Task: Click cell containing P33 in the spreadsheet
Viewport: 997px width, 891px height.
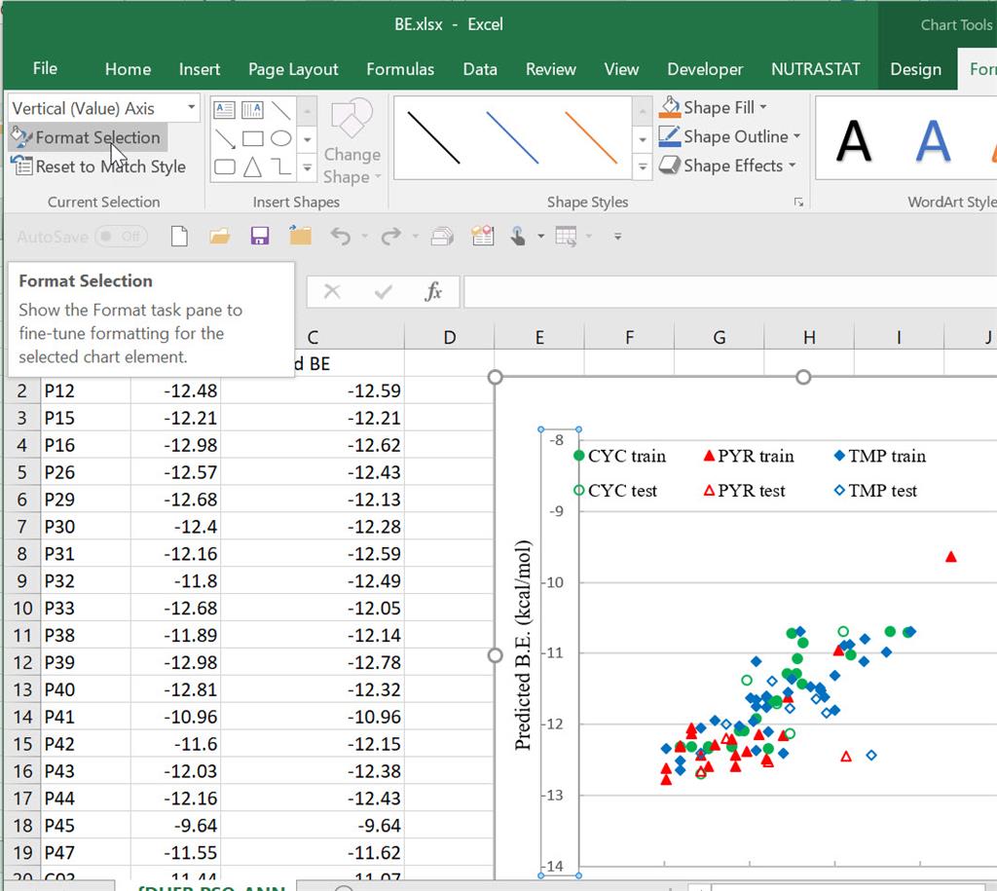Action: click(x=86, y=609)
